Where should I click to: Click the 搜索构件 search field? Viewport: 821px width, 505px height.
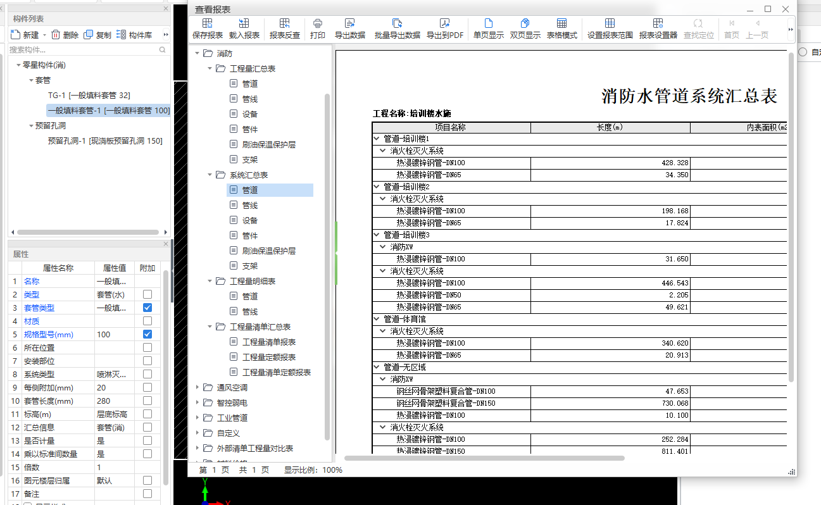83,49
